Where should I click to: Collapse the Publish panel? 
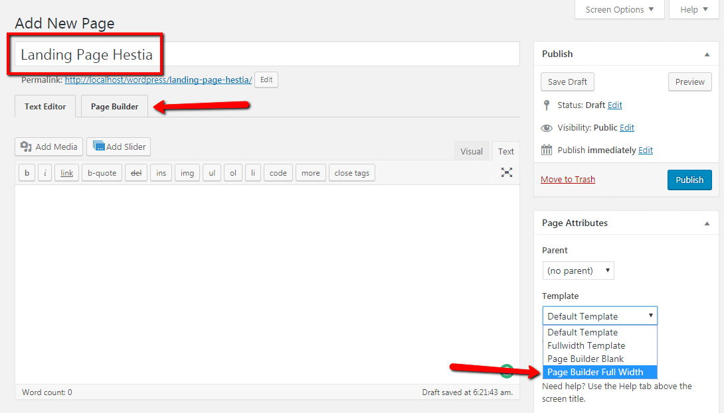[707, 54]
